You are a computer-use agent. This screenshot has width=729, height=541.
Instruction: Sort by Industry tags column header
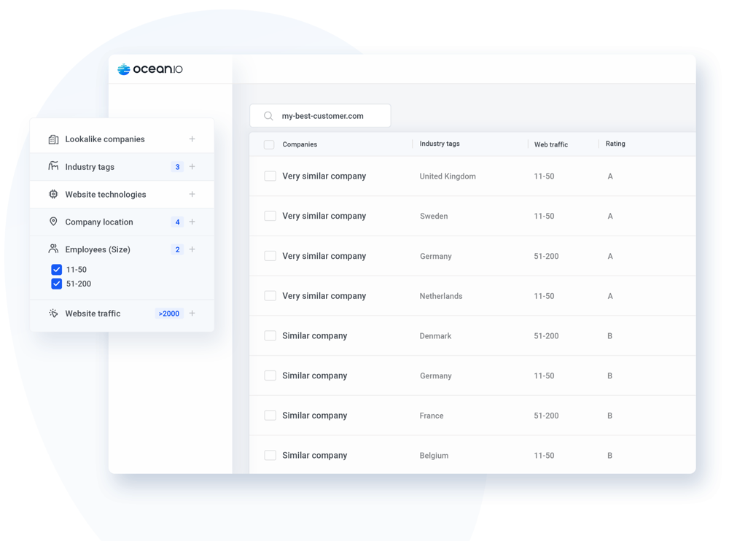(440, 144)
